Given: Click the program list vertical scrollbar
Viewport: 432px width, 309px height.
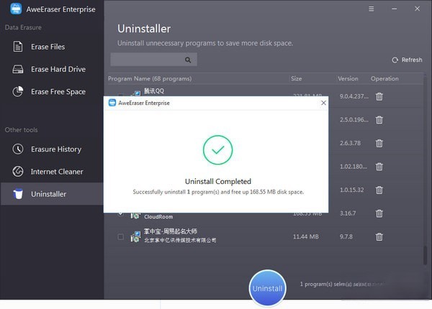Looking at the screenshot, I should pyautogui.click(x=426, y=255).
